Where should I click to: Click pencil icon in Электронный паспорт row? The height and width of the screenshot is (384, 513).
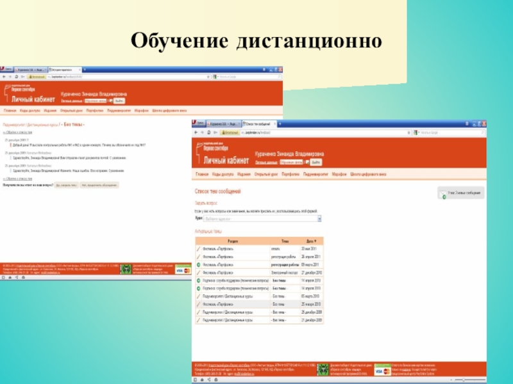click(x=198, y=273)
